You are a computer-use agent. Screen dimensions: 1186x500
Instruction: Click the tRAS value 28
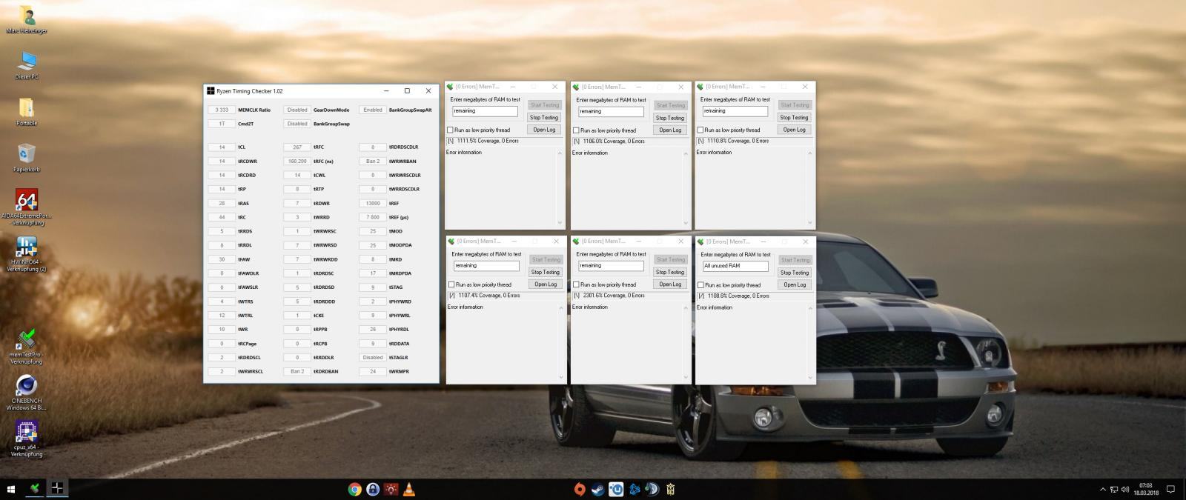222,203
